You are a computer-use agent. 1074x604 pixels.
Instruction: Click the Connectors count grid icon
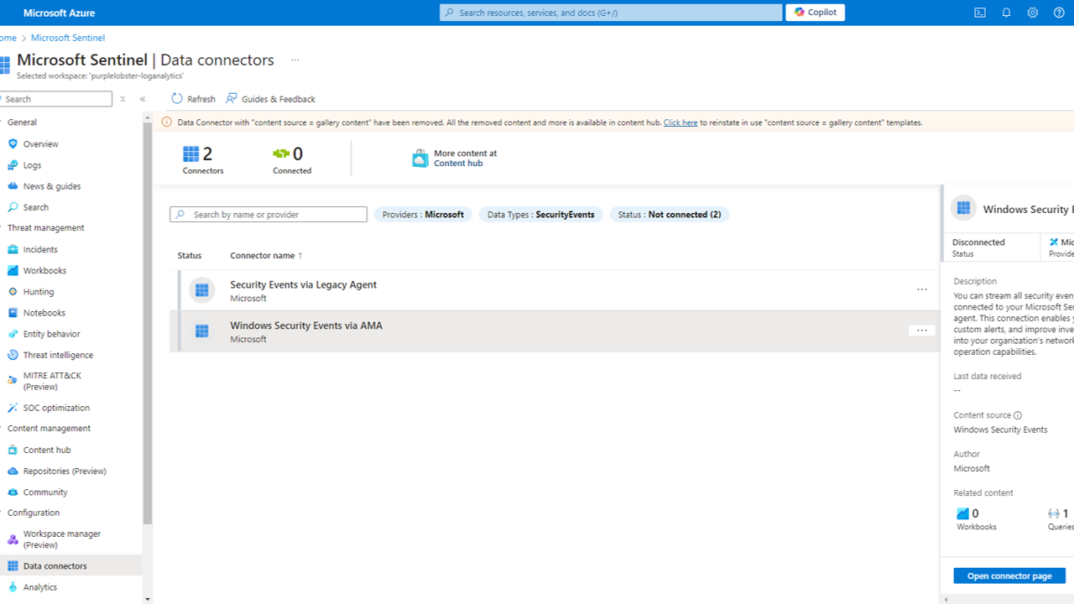191,154
